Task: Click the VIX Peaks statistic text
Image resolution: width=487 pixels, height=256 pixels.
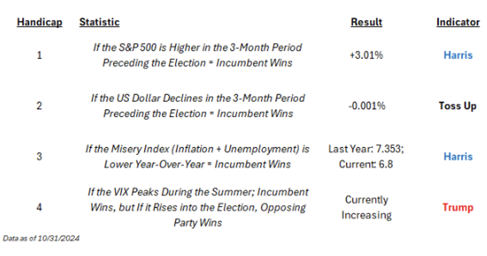Action: [198, 207]
